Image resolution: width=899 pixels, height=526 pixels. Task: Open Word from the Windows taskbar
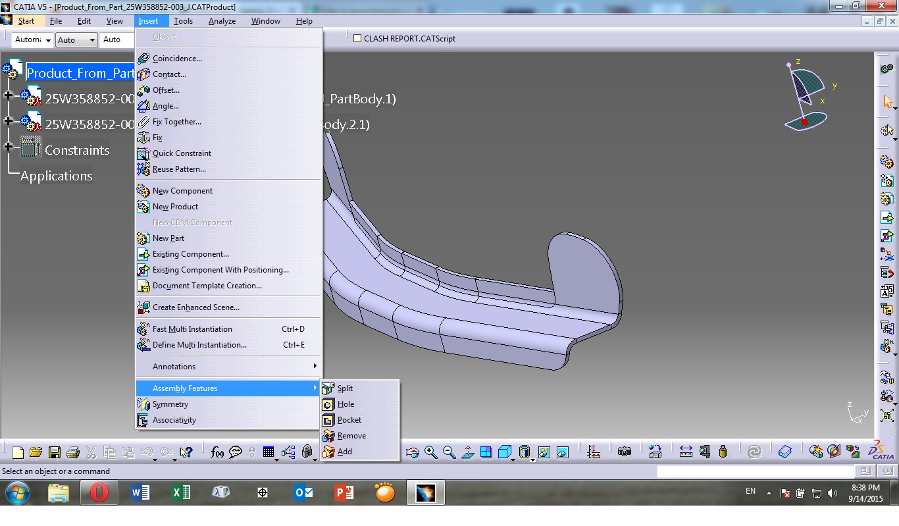click(140, 492)
